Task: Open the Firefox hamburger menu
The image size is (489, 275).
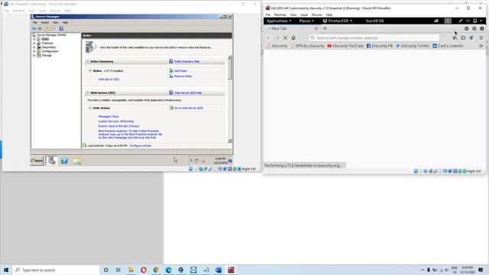Action: [481, 37]
